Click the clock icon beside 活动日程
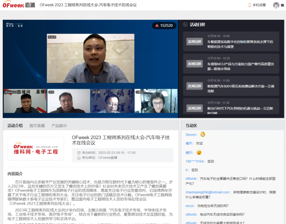286x224 pixels. point(185,24)
